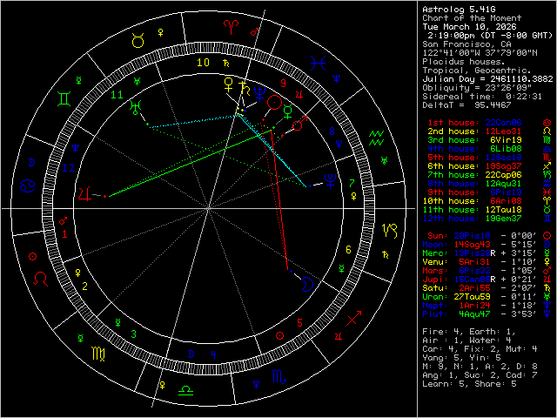
Task: Click the red Sagittarius arrow glyph in the outer ring
Action: pyautogui.click(x=353, y=318)
